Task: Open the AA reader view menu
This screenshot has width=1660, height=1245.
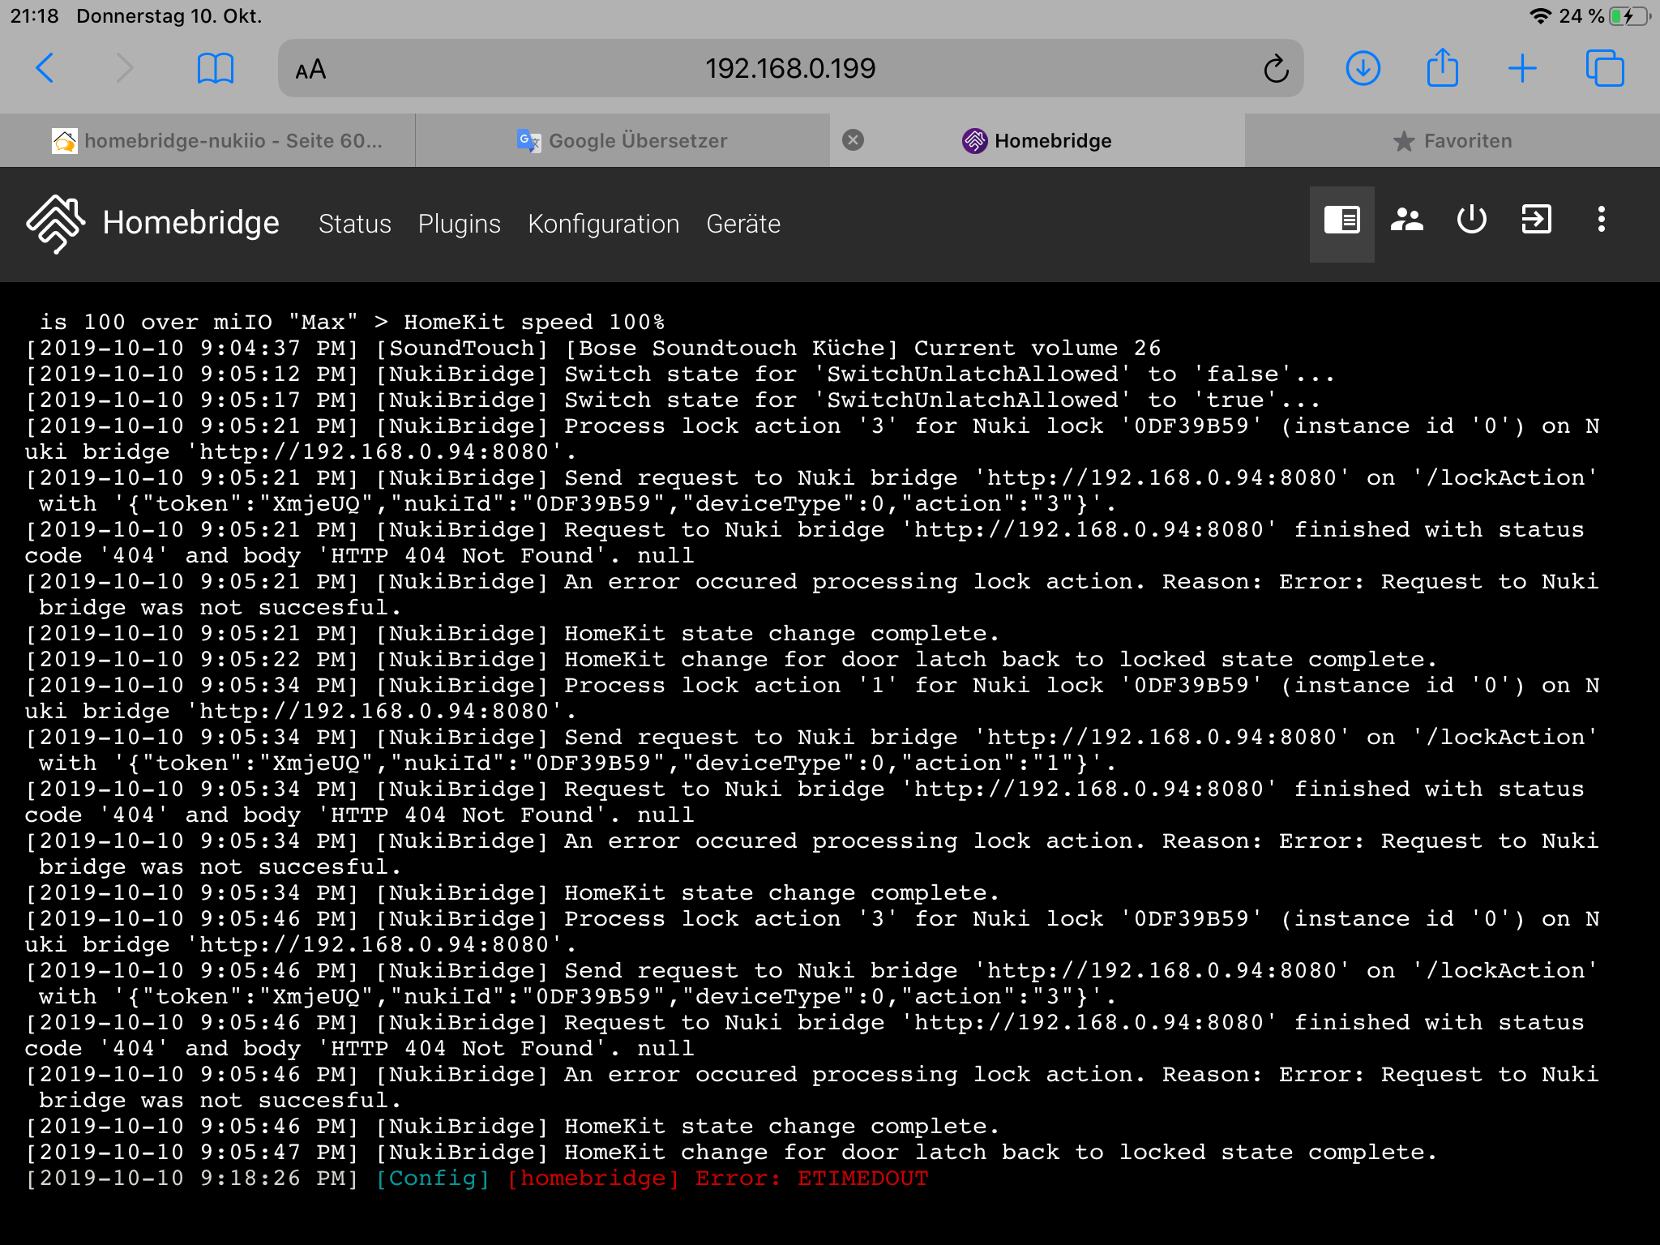Action: [310, 70]
